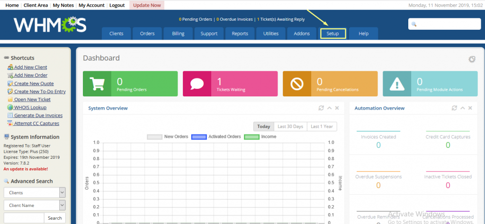Toggle New Orders legend series
Screen dimensions: 485x224
pyautogui.click(x=167, y=137)
